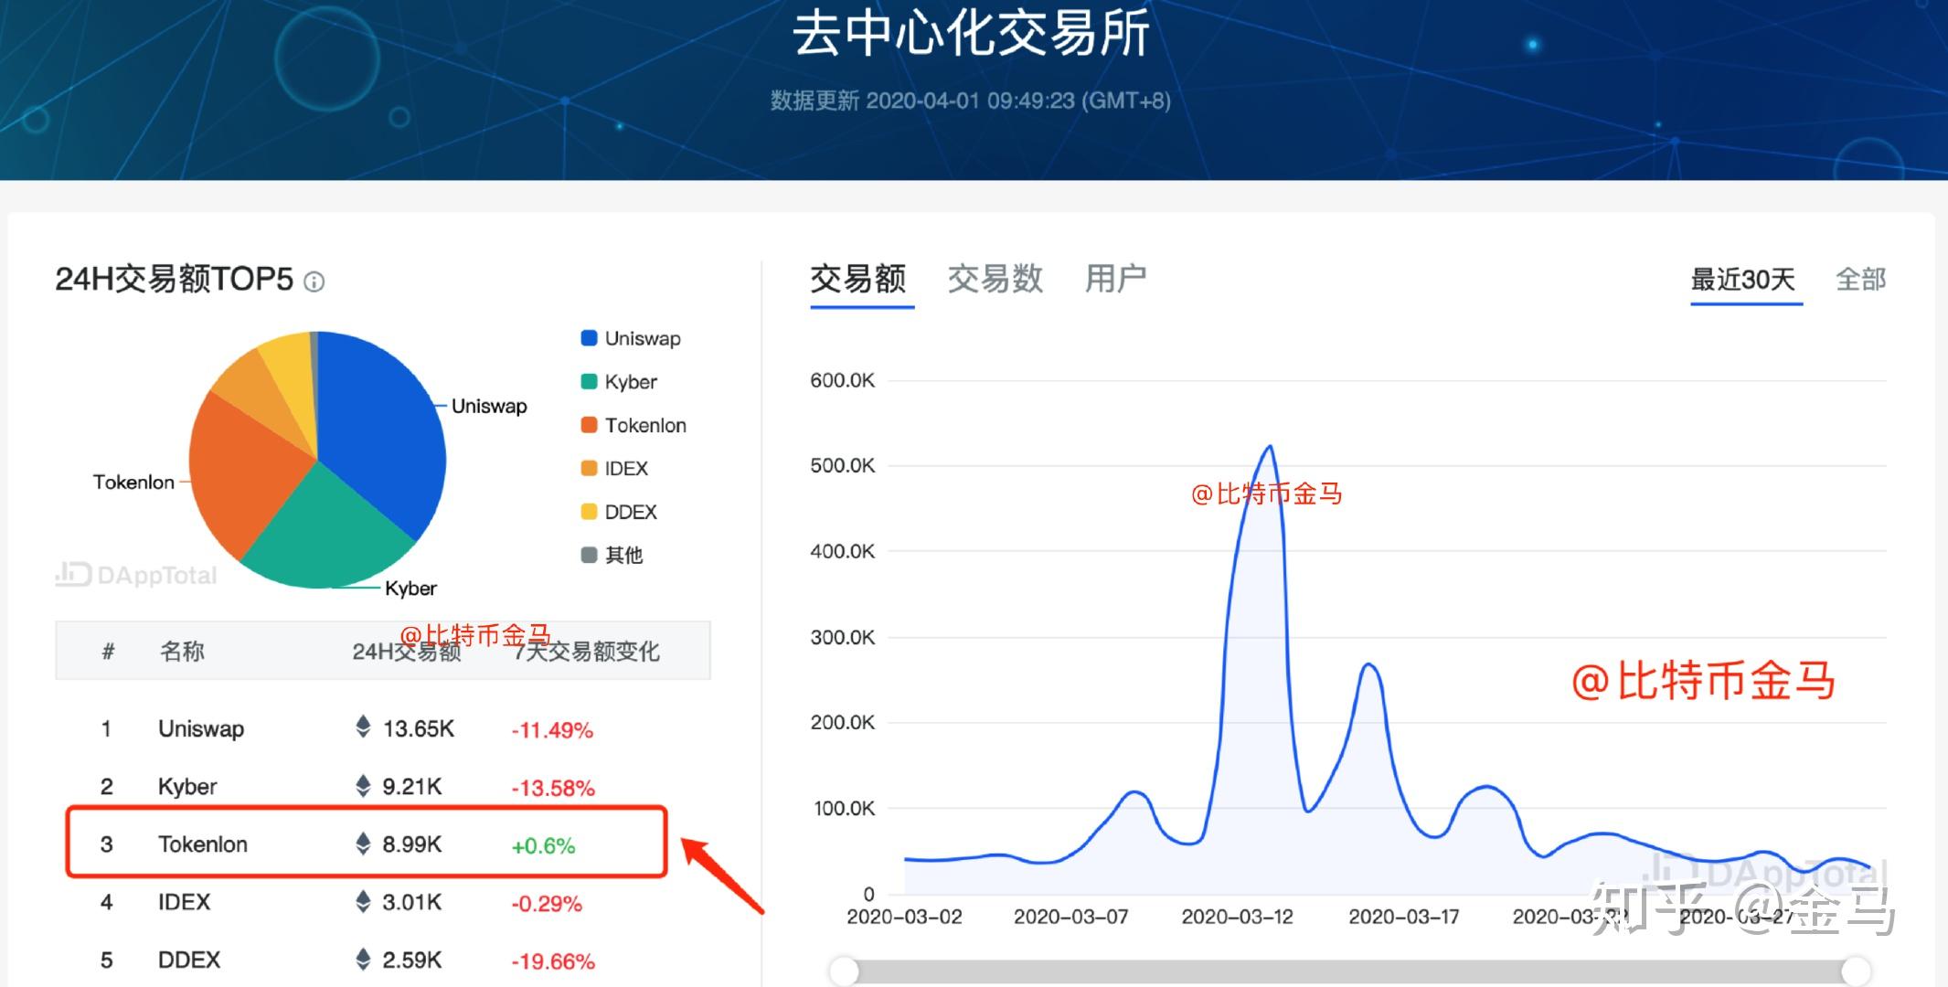Click the 去中心化交易所 page title

[971, 35]
